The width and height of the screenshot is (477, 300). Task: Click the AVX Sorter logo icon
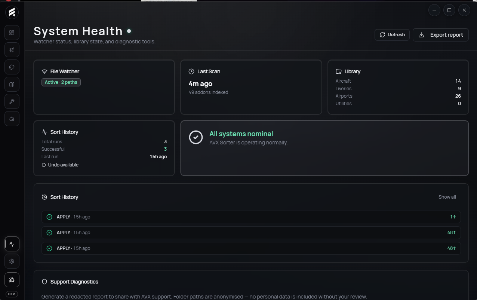[x=12, y=13]
